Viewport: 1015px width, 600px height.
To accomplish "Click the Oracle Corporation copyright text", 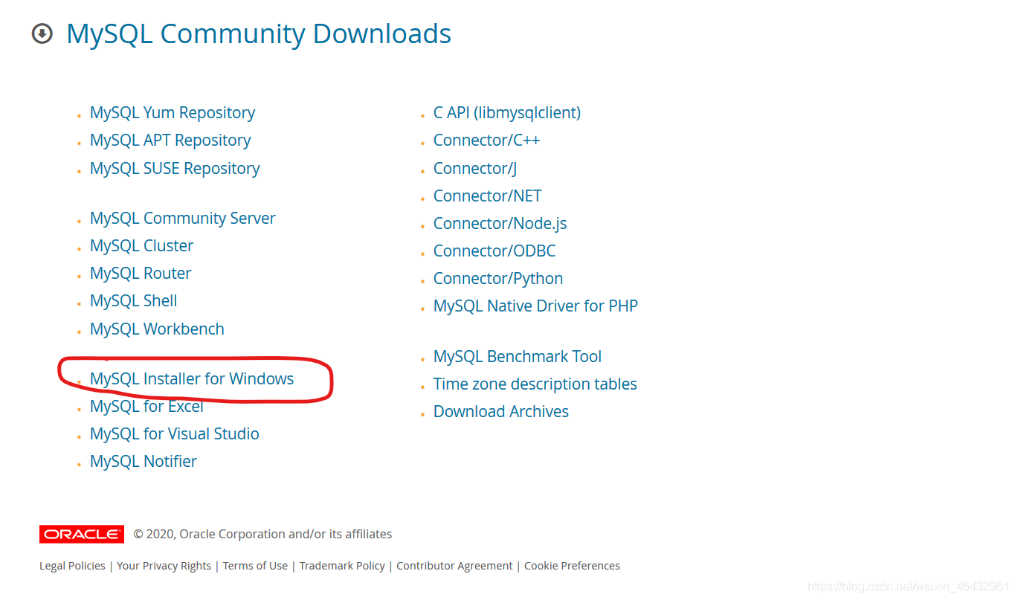I will [262, 534].
